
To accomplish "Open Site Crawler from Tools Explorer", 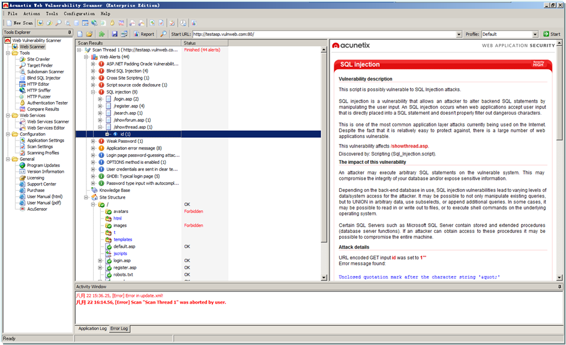I will pyautogui.click(x=38, y=59).
